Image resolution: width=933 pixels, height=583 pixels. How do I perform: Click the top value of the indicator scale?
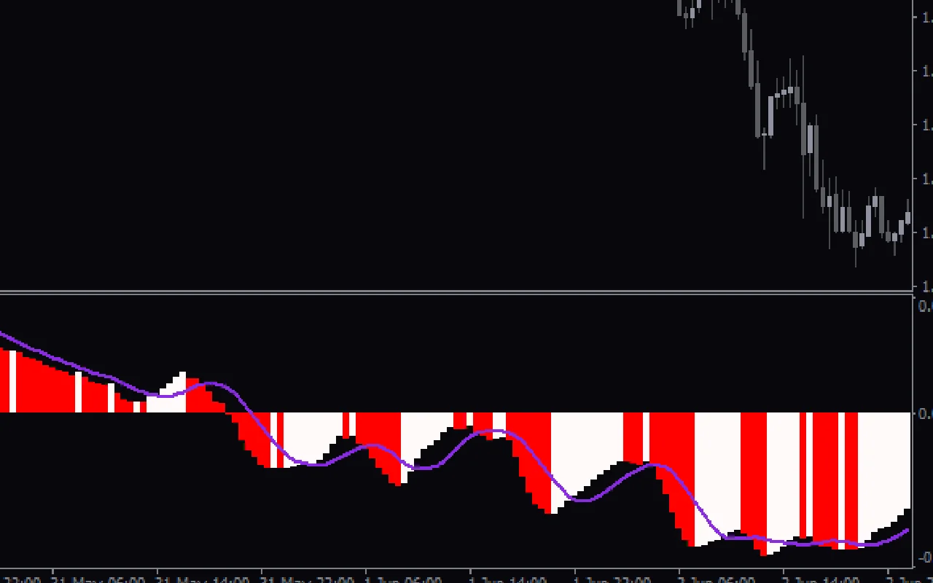(x=924, y=306)
